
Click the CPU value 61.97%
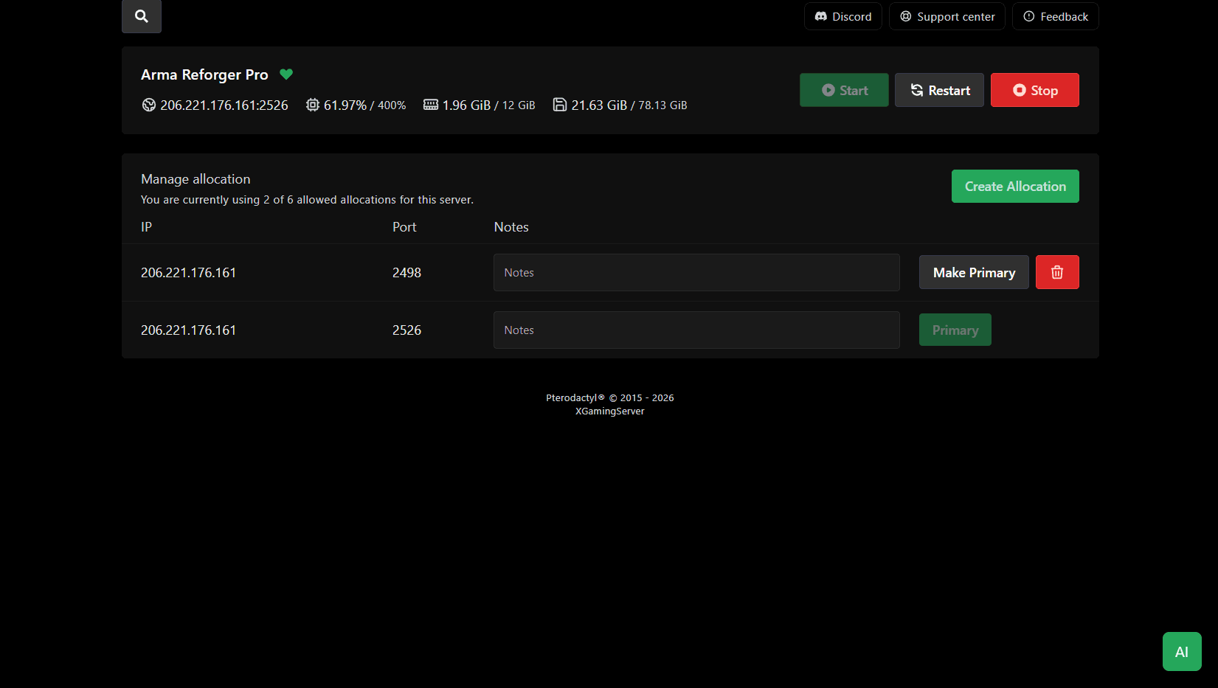coord(345,105)
